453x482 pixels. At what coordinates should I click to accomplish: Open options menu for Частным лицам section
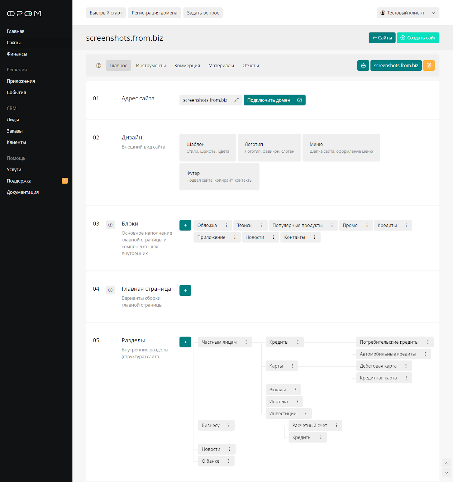(x=246, y=342)
